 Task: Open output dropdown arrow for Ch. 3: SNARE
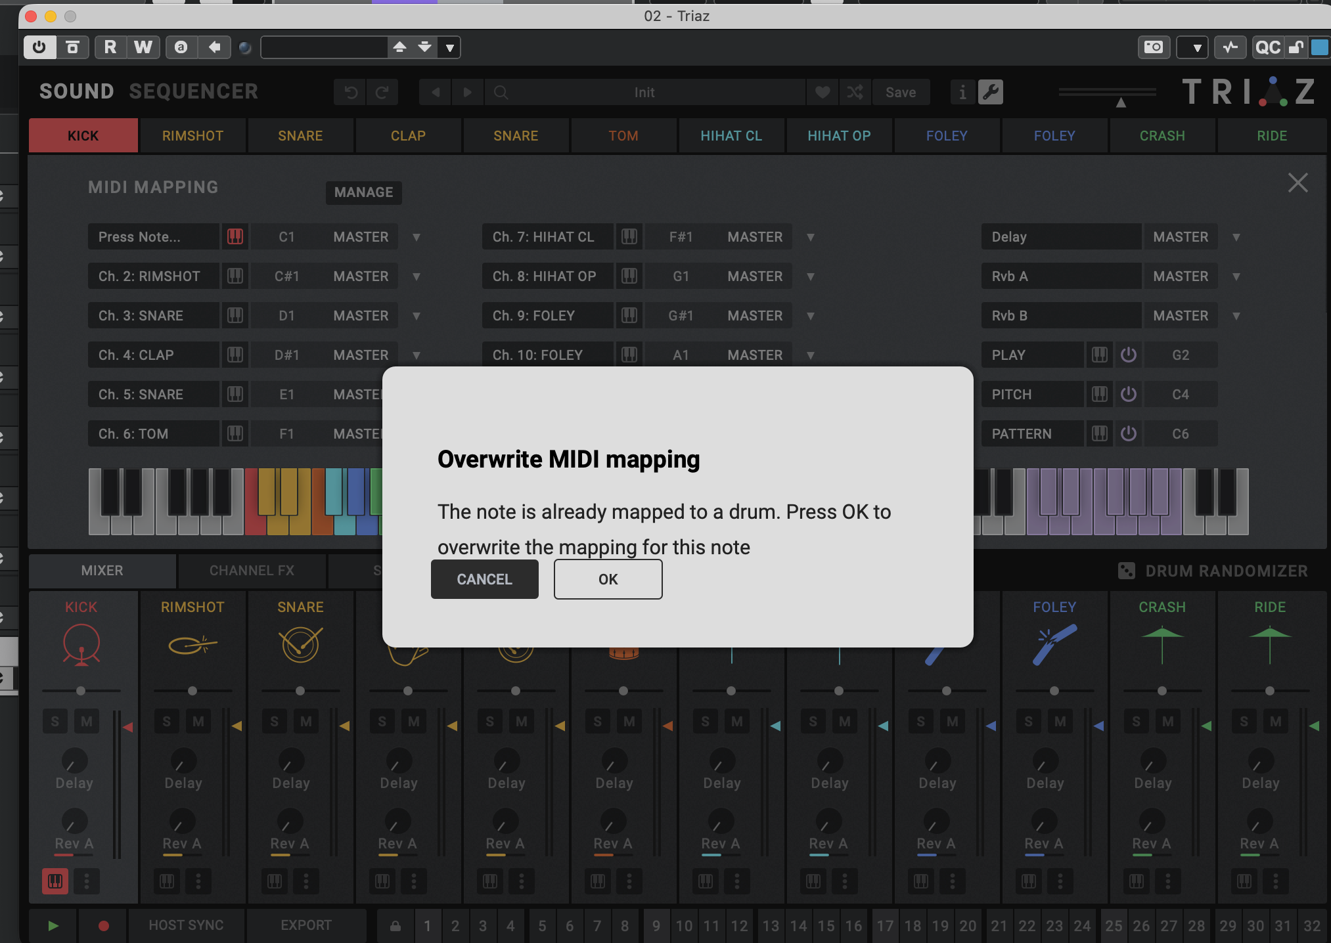pyautogui.click(x=417, y=316)
